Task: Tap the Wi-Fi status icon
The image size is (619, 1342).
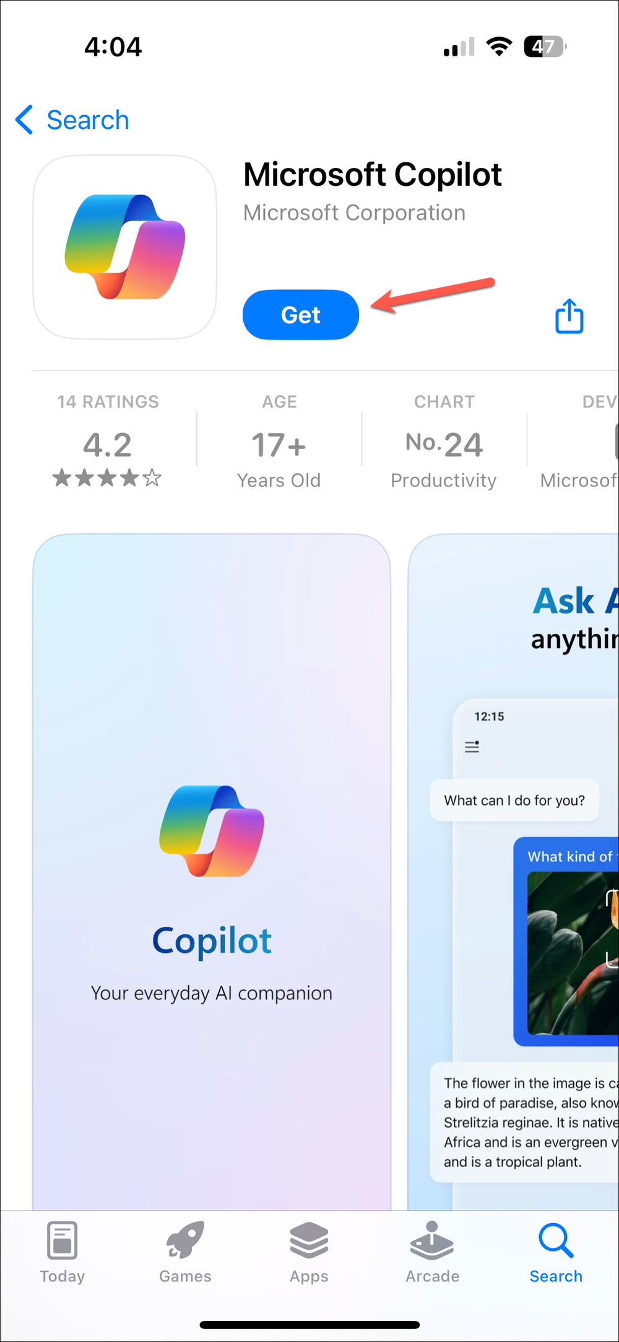Action: [499, 46]
